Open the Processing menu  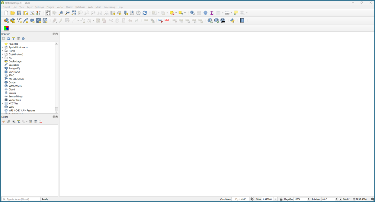tap(109, 7)
